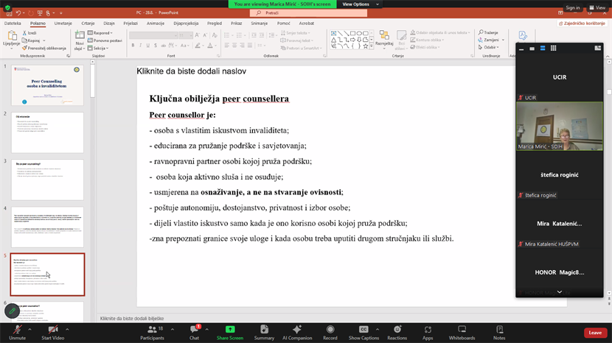Screen dimensions: 612x343
Task: Open the Sekcija dropdown
Action: pos(98,48)
